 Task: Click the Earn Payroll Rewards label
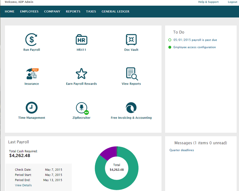tap(81, 84)
